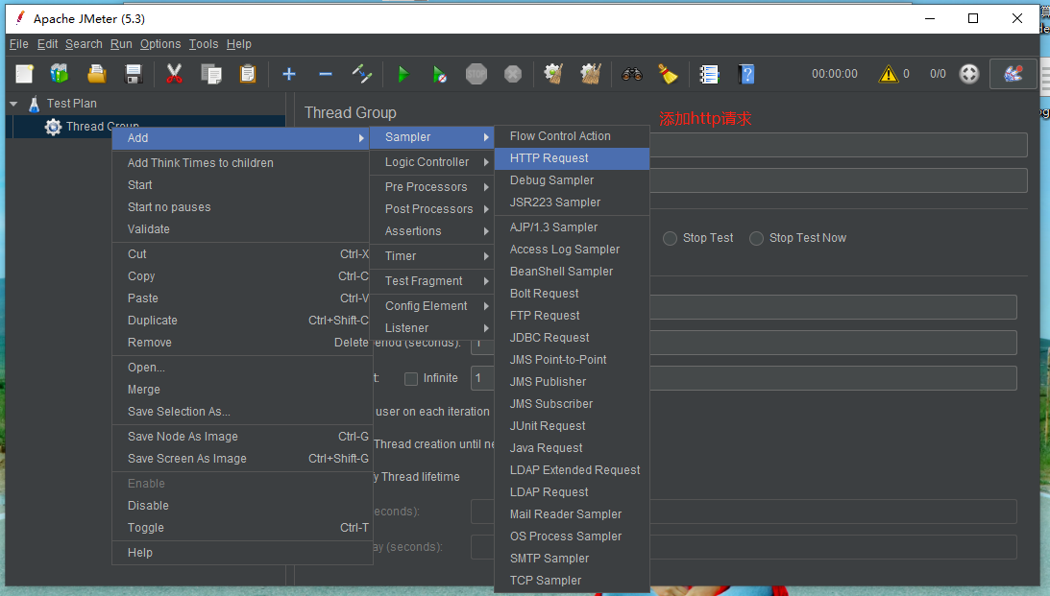Tick the Infinite loop checkbox
The image size is (1050, 596).
411,378
